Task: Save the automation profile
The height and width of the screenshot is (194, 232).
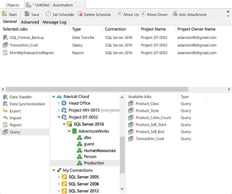Action: point(32,14)
